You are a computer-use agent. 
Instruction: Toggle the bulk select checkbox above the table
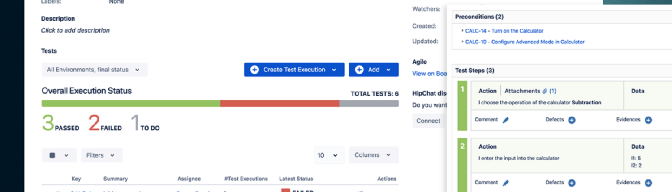[x=52, y=155]
